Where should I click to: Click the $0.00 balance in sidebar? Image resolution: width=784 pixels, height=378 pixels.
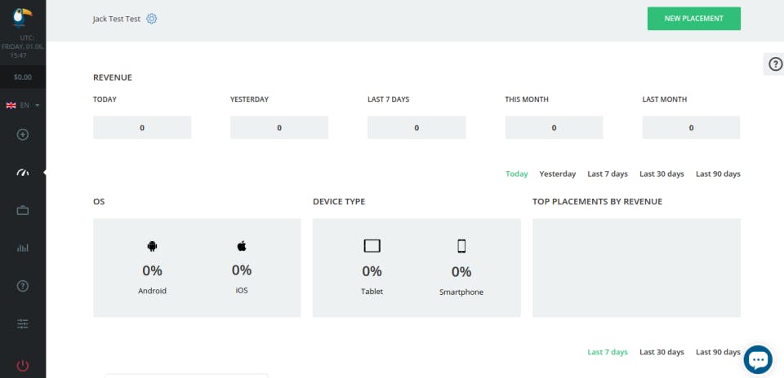pos(23,77)
